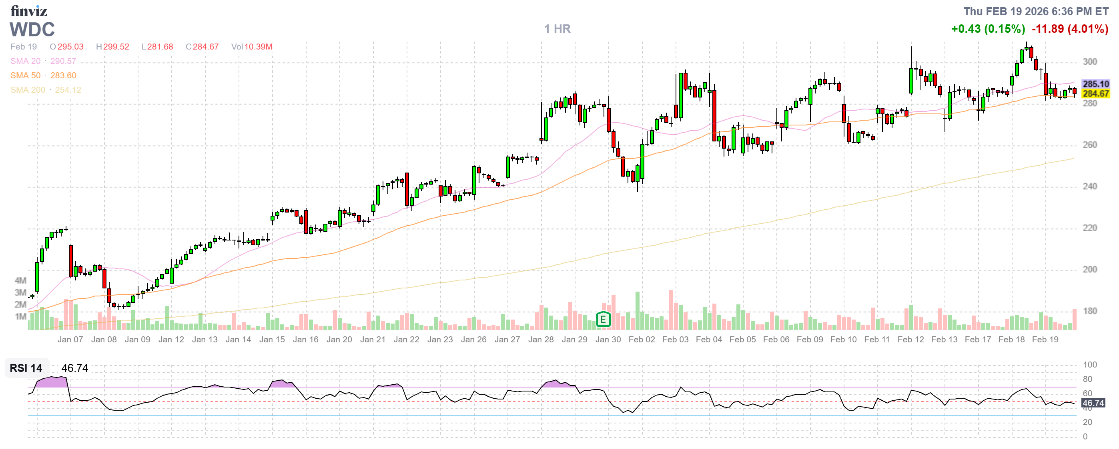This screenshot has width=1119, height=449.
Task: Click the yellow 284.67 last price tag
Action: point(1095,93)
